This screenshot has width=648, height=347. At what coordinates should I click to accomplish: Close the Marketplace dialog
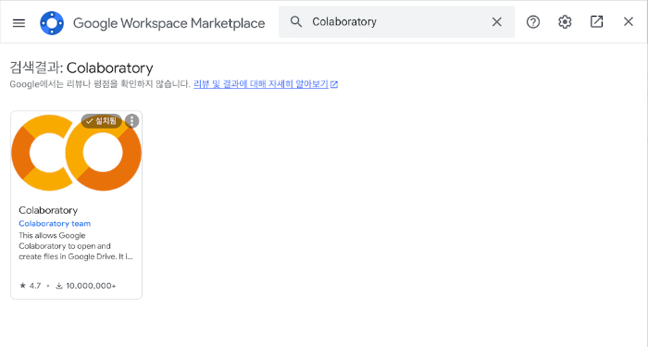[629, 22]
